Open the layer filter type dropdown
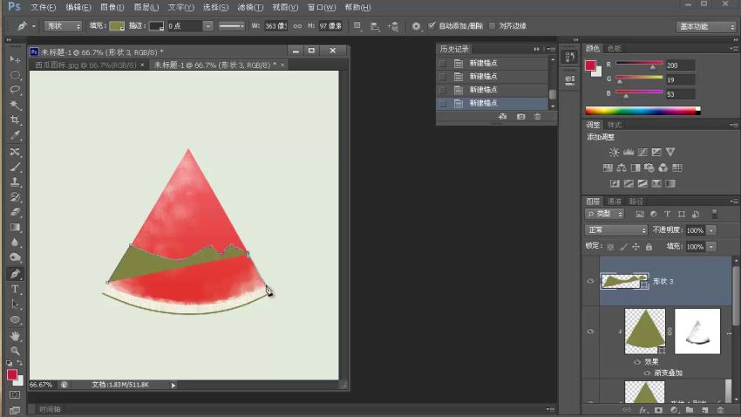 605,214
